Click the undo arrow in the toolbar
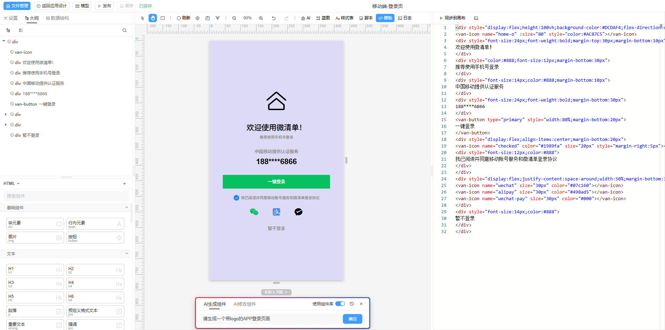 pyautogui.click(x=274, y=18)
